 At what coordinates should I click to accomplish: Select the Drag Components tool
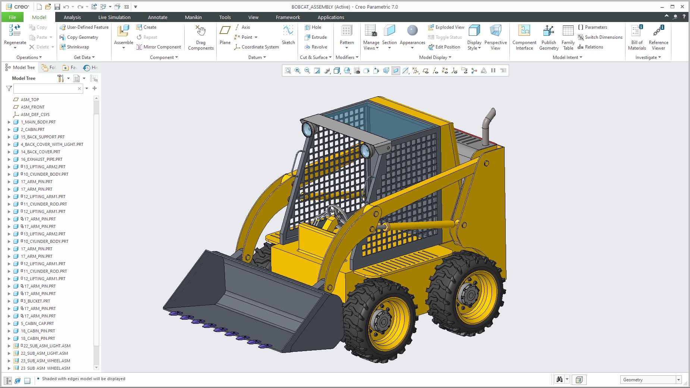[x=201, y=37]
